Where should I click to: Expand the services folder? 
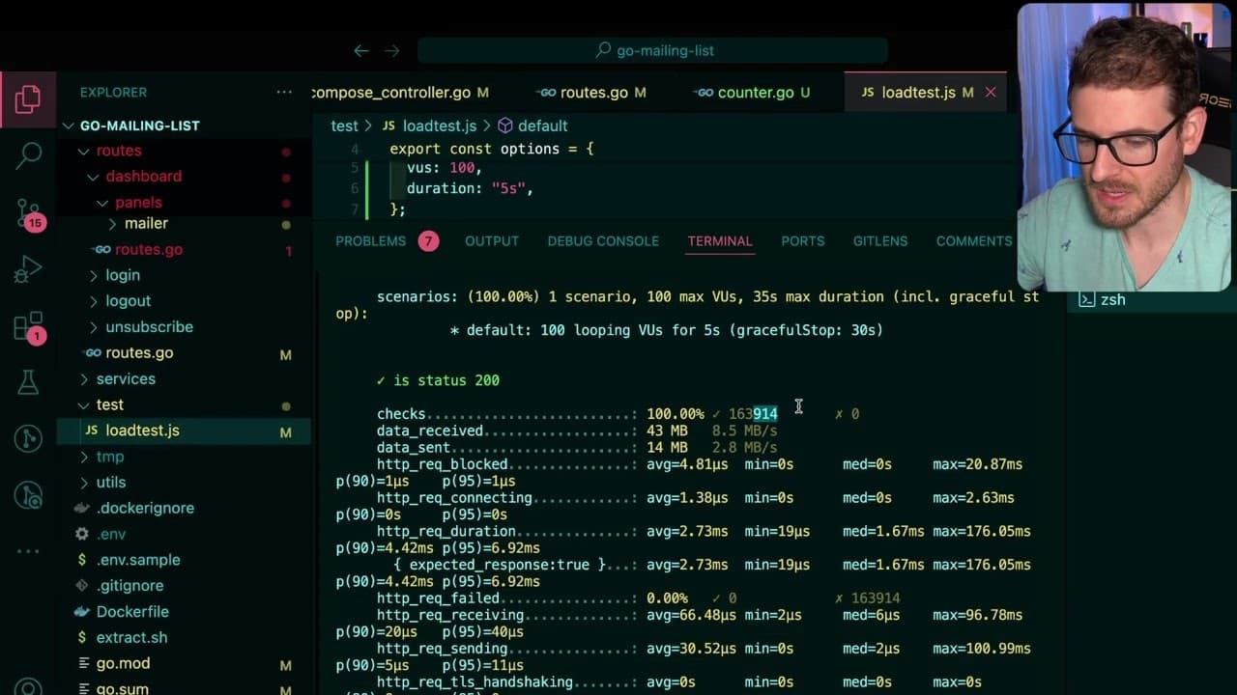pos(184,378)
